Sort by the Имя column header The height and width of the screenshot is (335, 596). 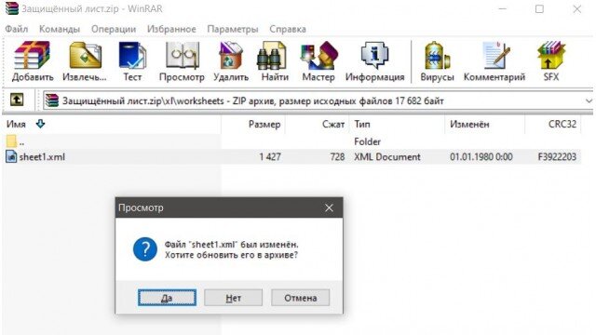[x=16, y=124]
